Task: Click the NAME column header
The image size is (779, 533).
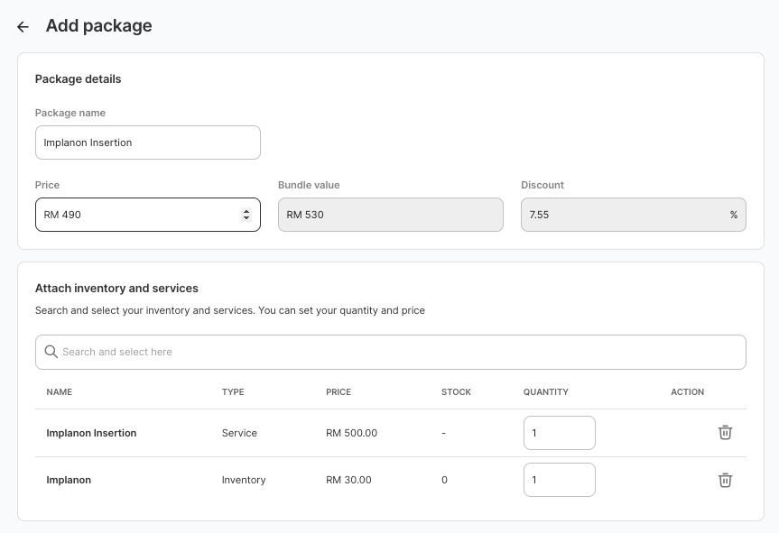Action: click(x=59, y=392)
